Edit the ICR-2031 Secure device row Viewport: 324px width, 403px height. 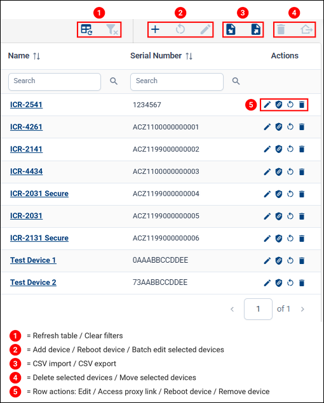point(267,194)
